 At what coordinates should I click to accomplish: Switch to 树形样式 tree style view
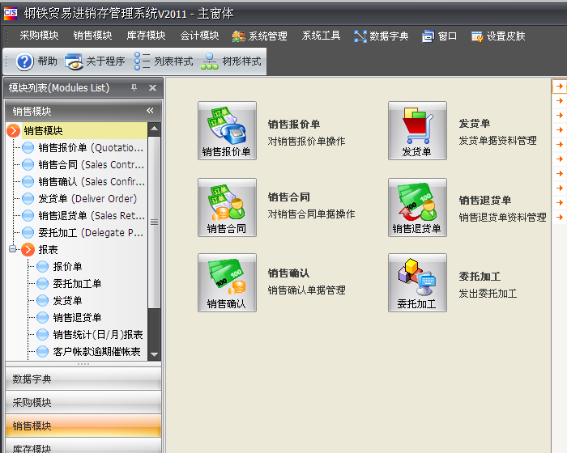point(232,61)
